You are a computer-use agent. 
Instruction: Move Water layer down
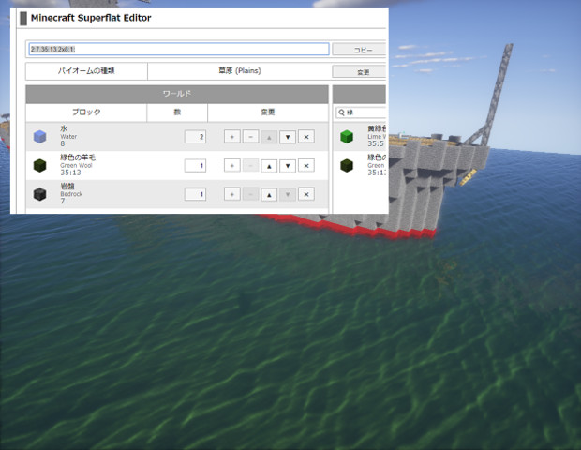pos(288,137)
